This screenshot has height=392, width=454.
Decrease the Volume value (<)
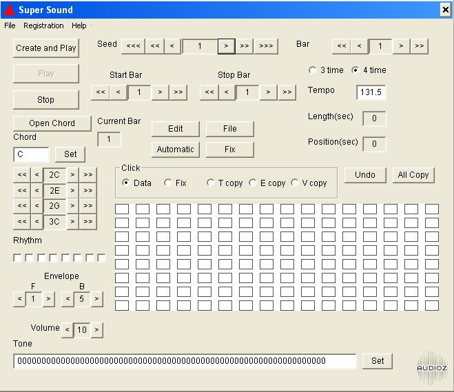click(x=68, y=330)
